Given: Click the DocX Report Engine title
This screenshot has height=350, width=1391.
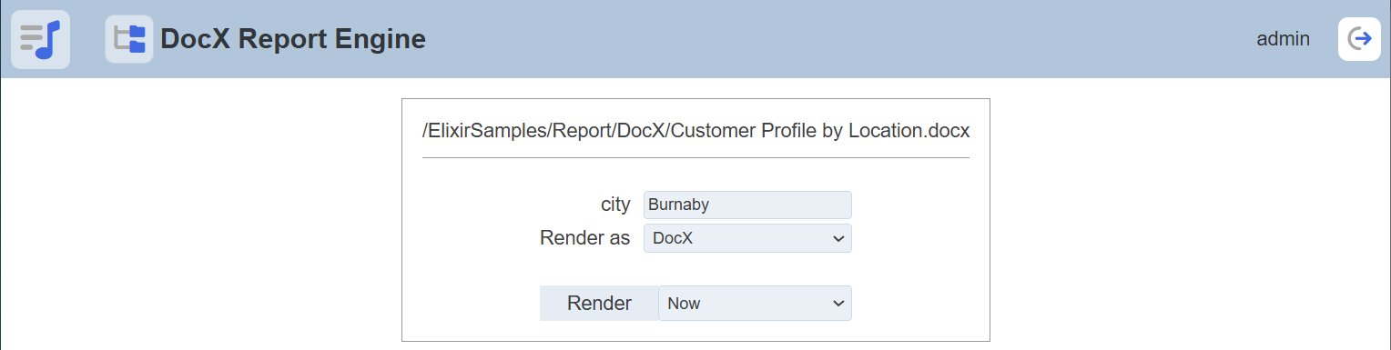Looking at the screenshot, I should 293,39.
